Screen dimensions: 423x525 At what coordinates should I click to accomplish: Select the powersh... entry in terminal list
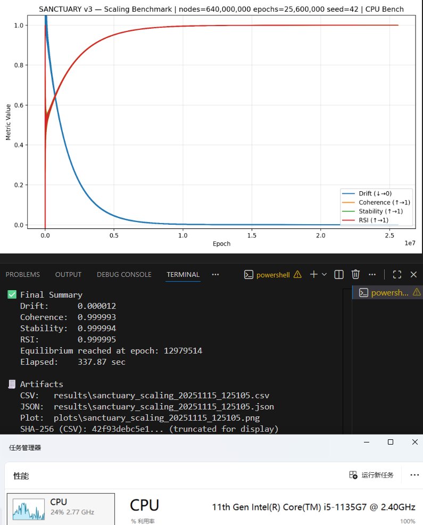[x=387, y=293]
